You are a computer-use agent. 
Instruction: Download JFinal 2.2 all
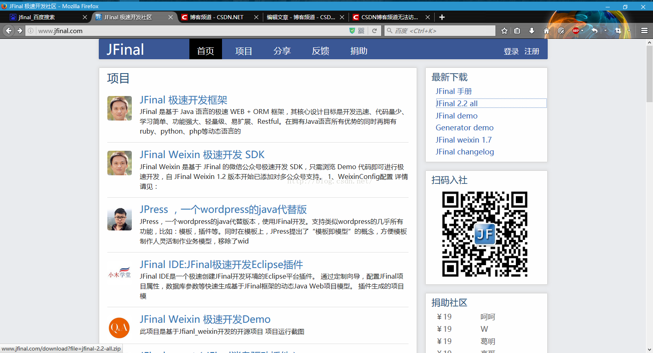coord(457,103)
